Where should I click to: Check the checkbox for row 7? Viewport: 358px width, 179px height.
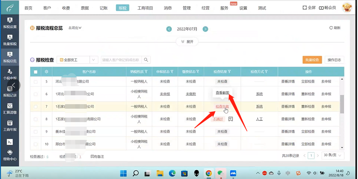36,107
